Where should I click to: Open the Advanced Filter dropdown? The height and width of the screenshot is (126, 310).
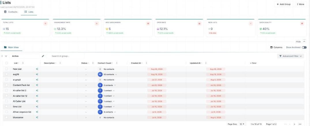(290, 56)
